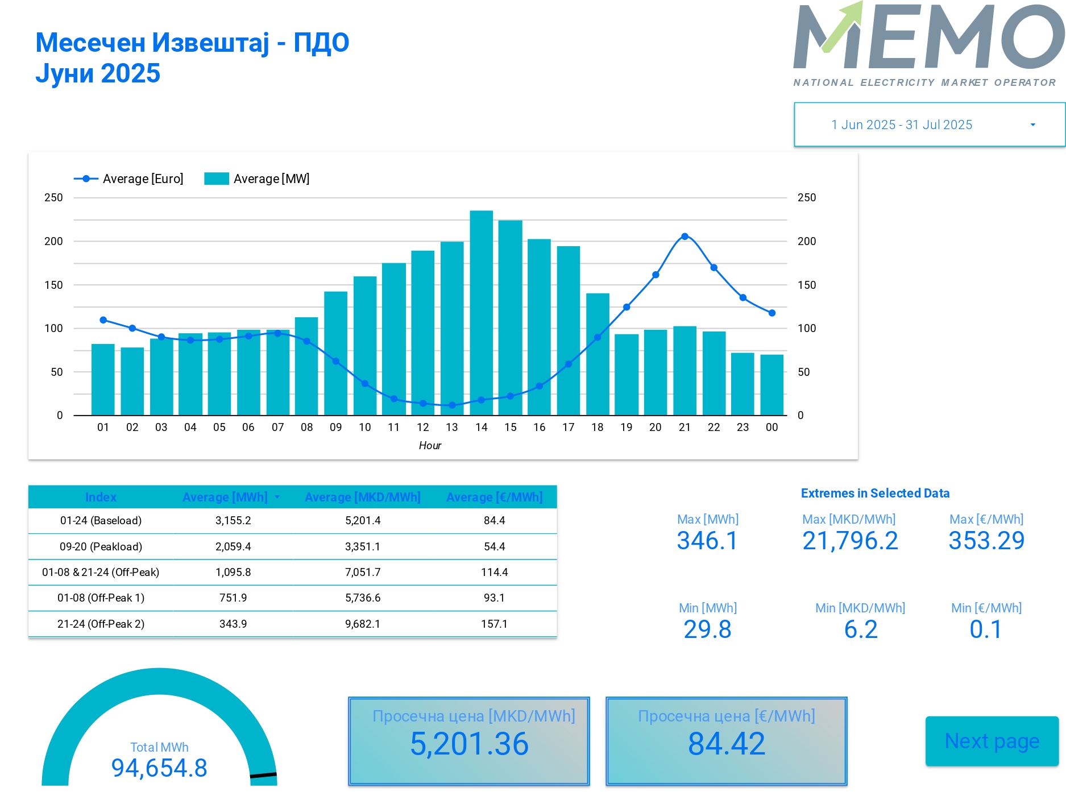Sort by Average [€/MWh] column header
The height and width of the screenshot is (800, 1066).
click(494, 497)
